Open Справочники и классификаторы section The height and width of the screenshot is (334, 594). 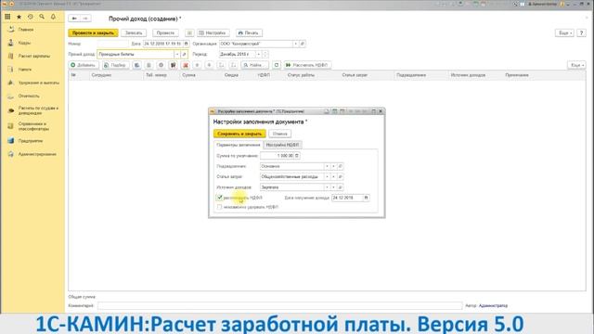[x=33, y=126]
